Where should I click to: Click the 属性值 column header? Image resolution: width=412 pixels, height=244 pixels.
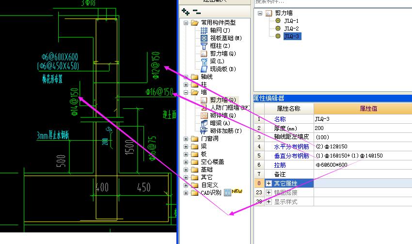(x=363, y=108)
